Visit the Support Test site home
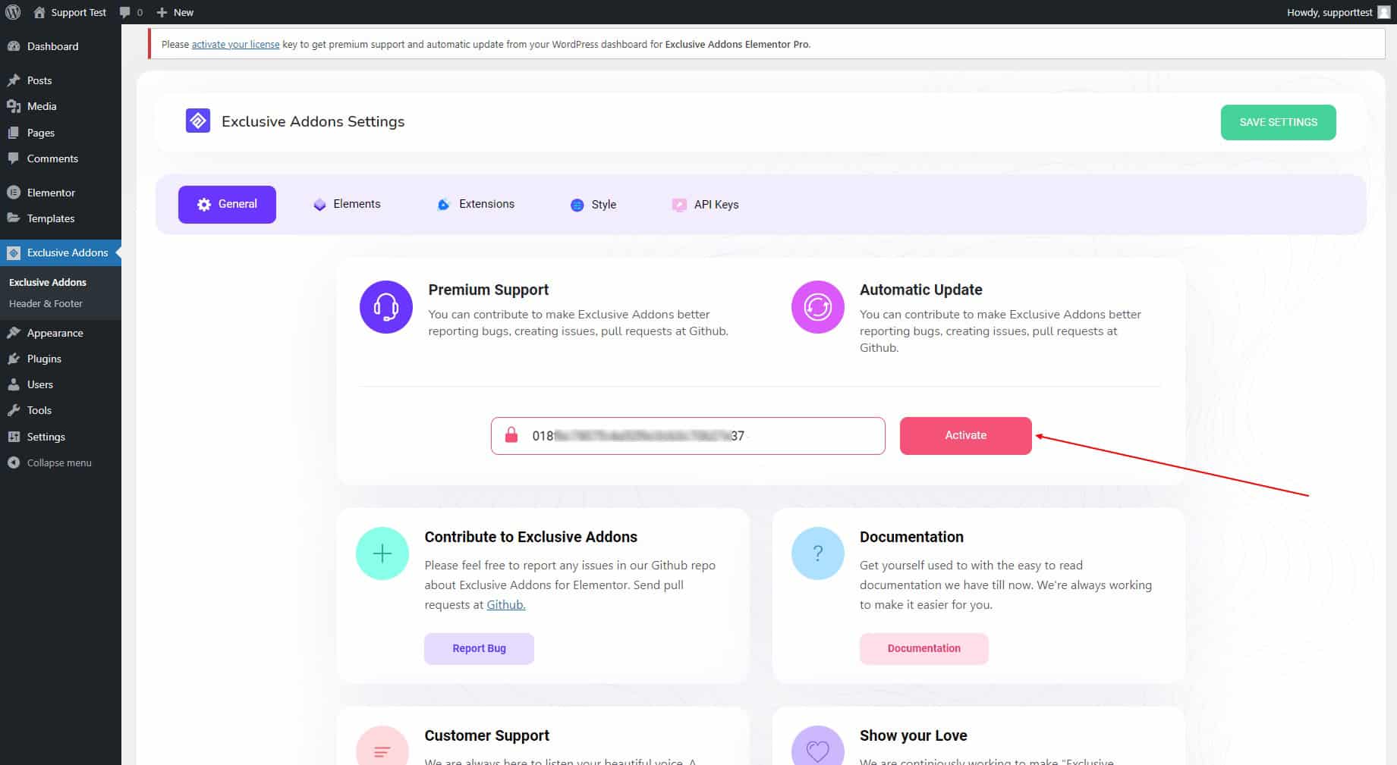1397x765 pixels. click(70, 12)
